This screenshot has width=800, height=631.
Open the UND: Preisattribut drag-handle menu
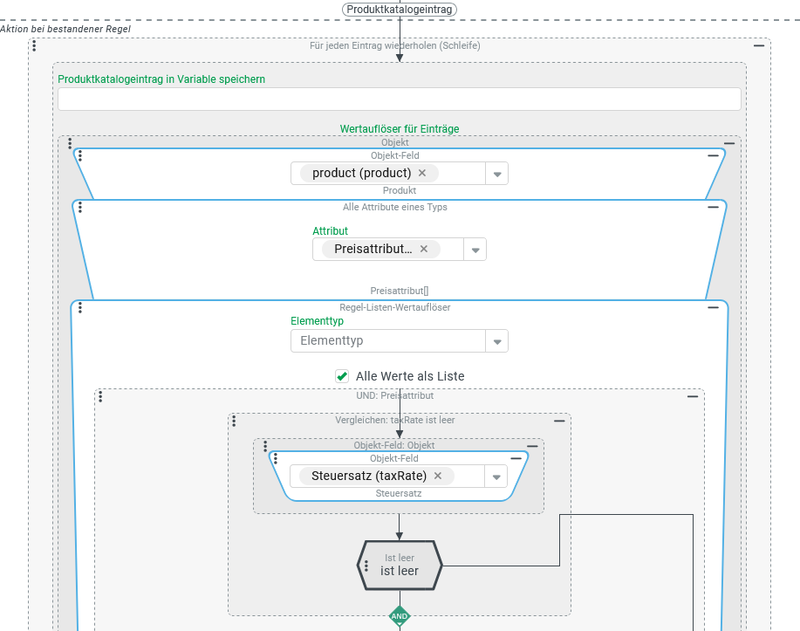point(101,396)
